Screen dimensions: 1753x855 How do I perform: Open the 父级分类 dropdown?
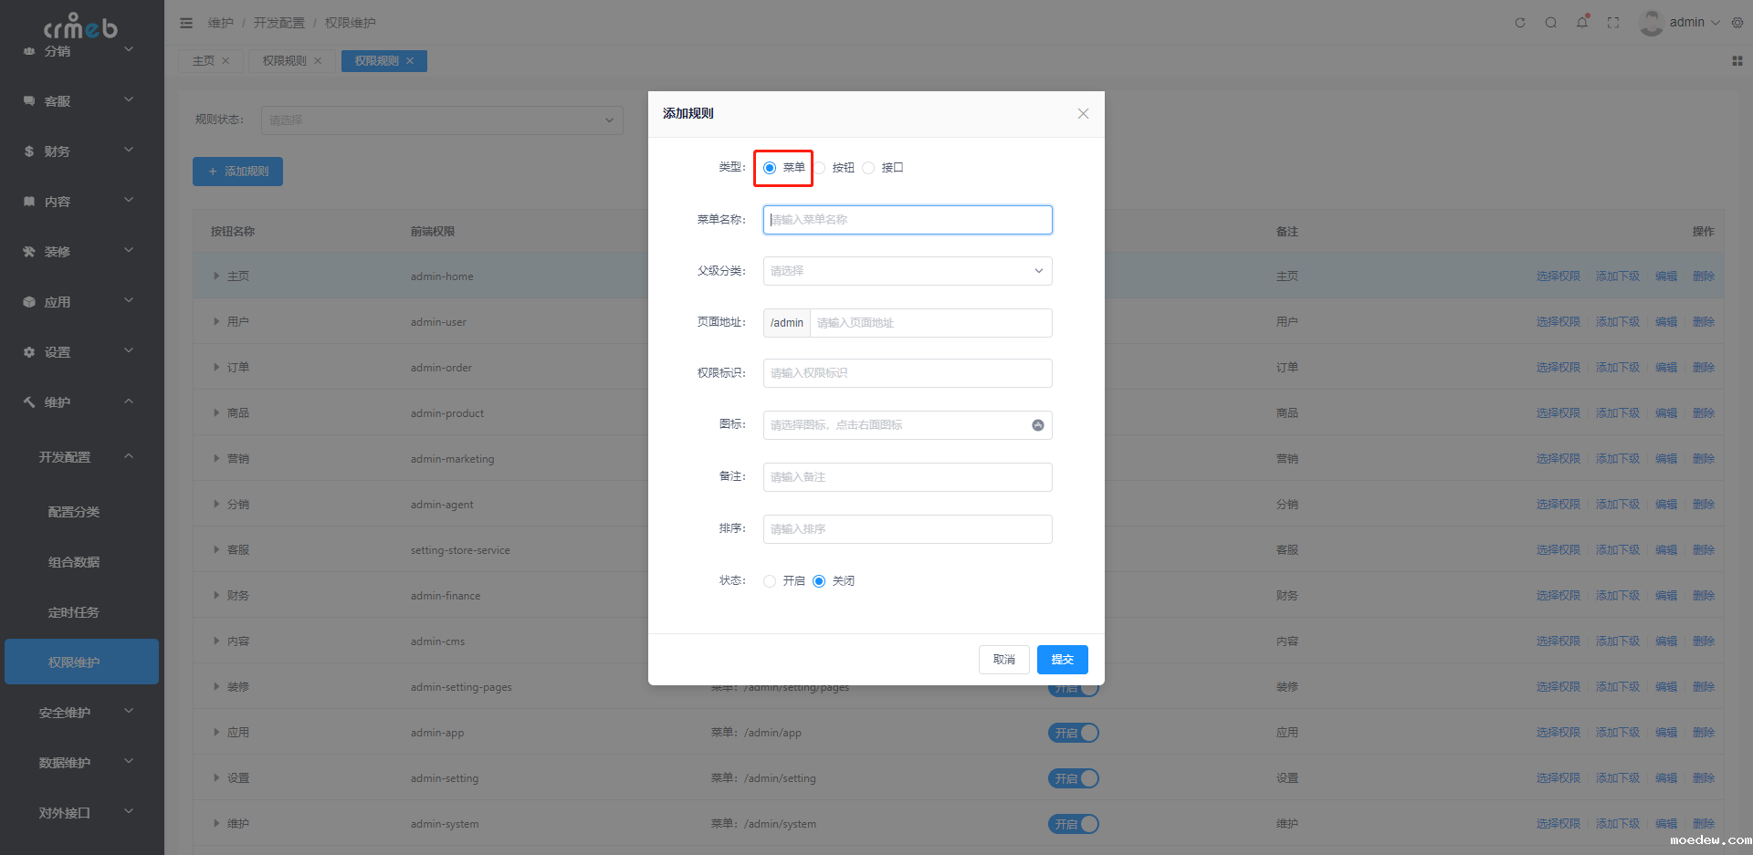pyautogui.click(x=907, y=271)
